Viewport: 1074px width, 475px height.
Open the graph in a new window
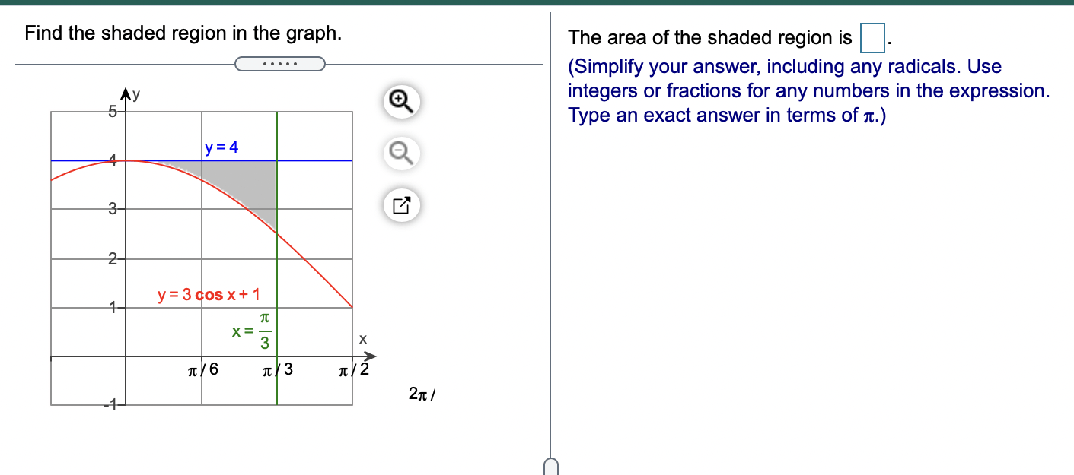tap(402, 205)
